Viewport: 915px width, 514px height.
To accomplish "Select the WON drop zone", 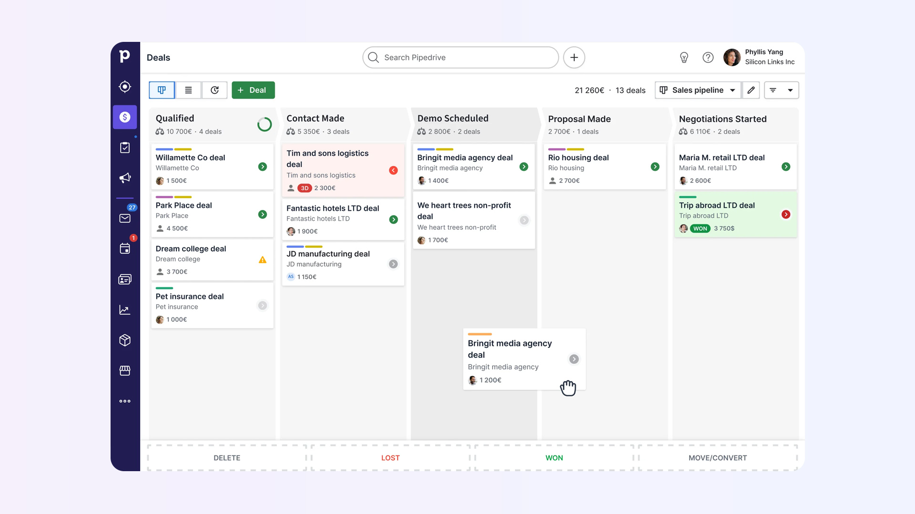I will pos(554,458).
